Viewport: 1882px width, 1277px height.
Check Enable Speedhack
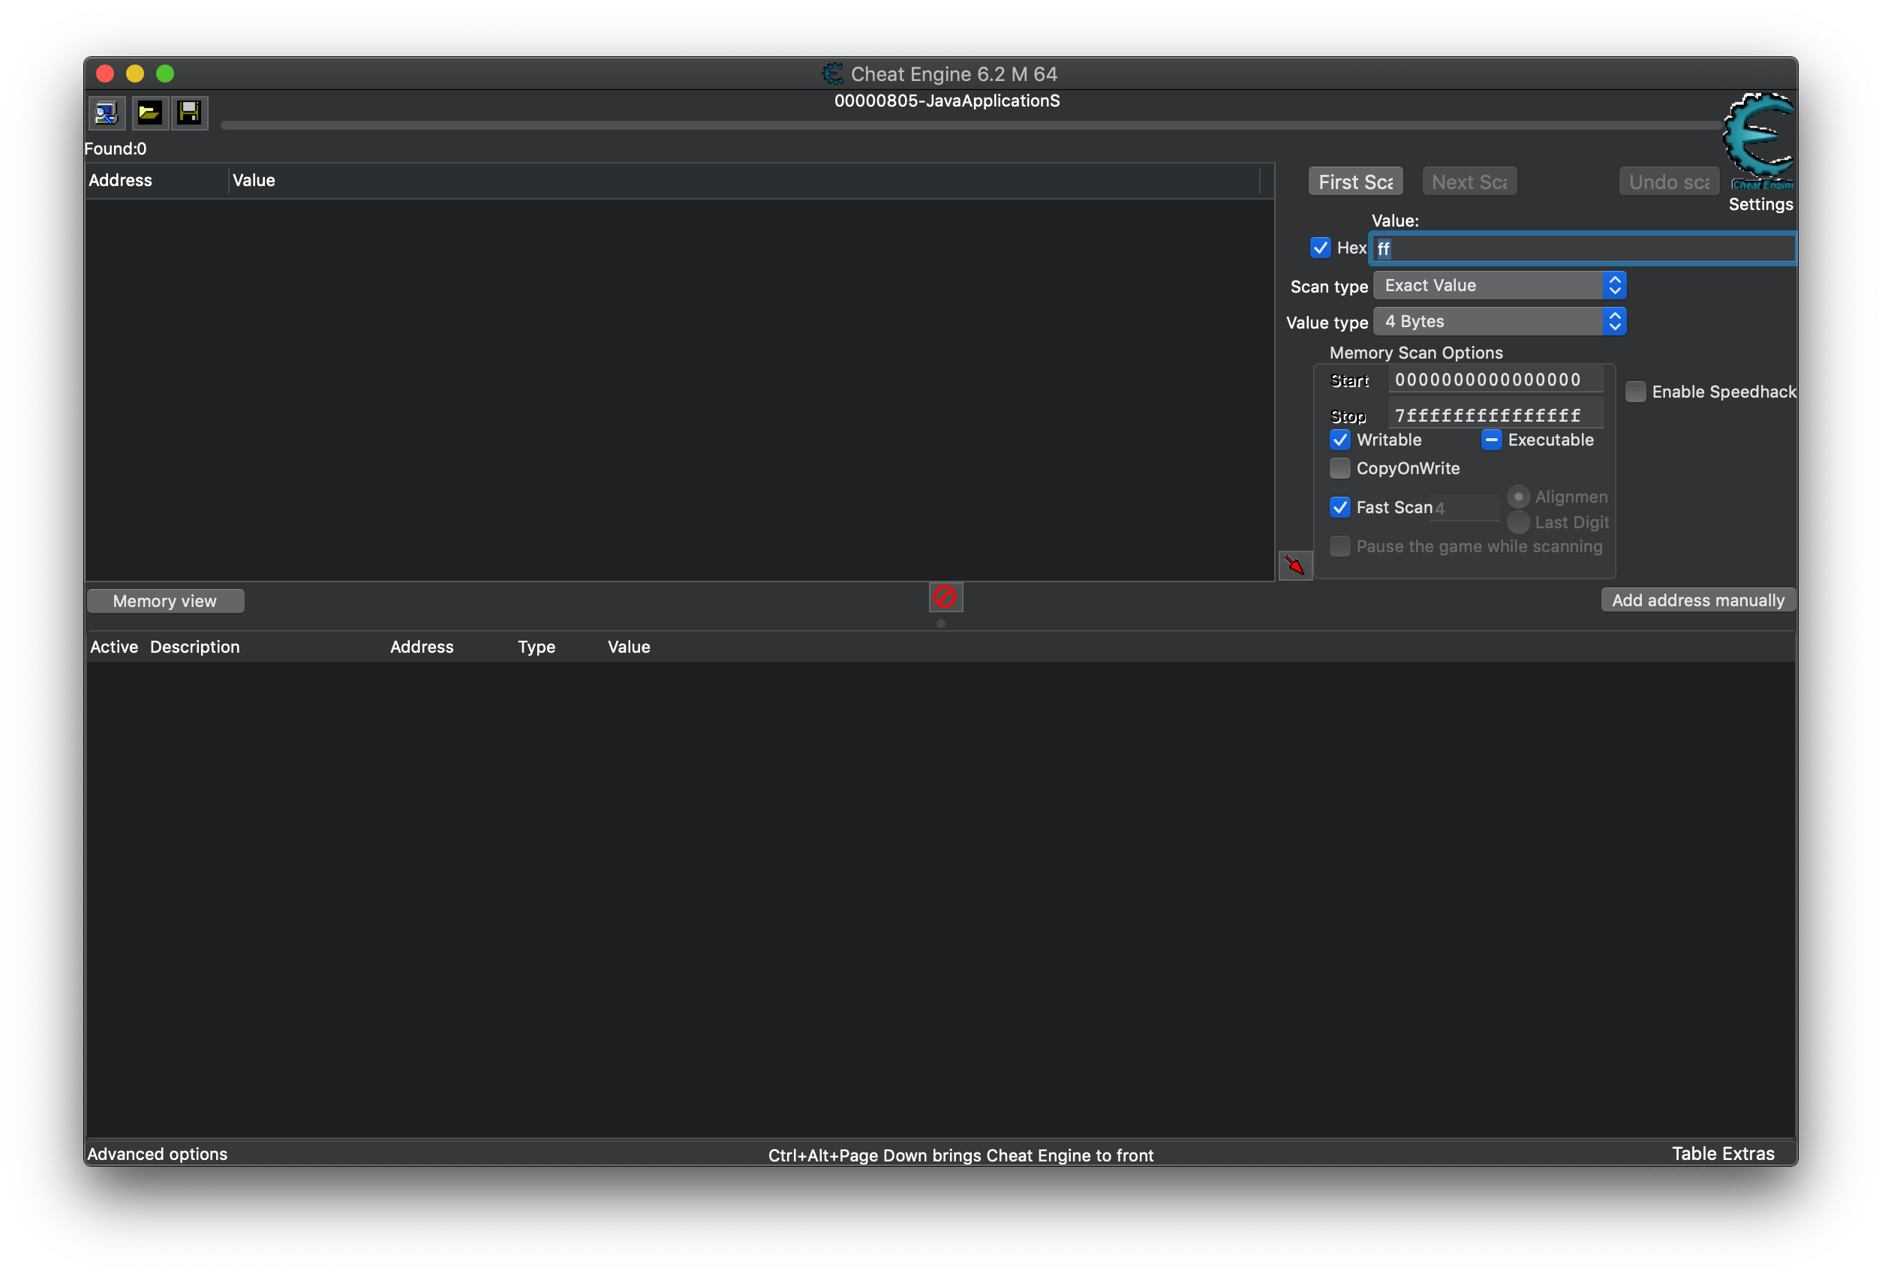point(1635,392)
